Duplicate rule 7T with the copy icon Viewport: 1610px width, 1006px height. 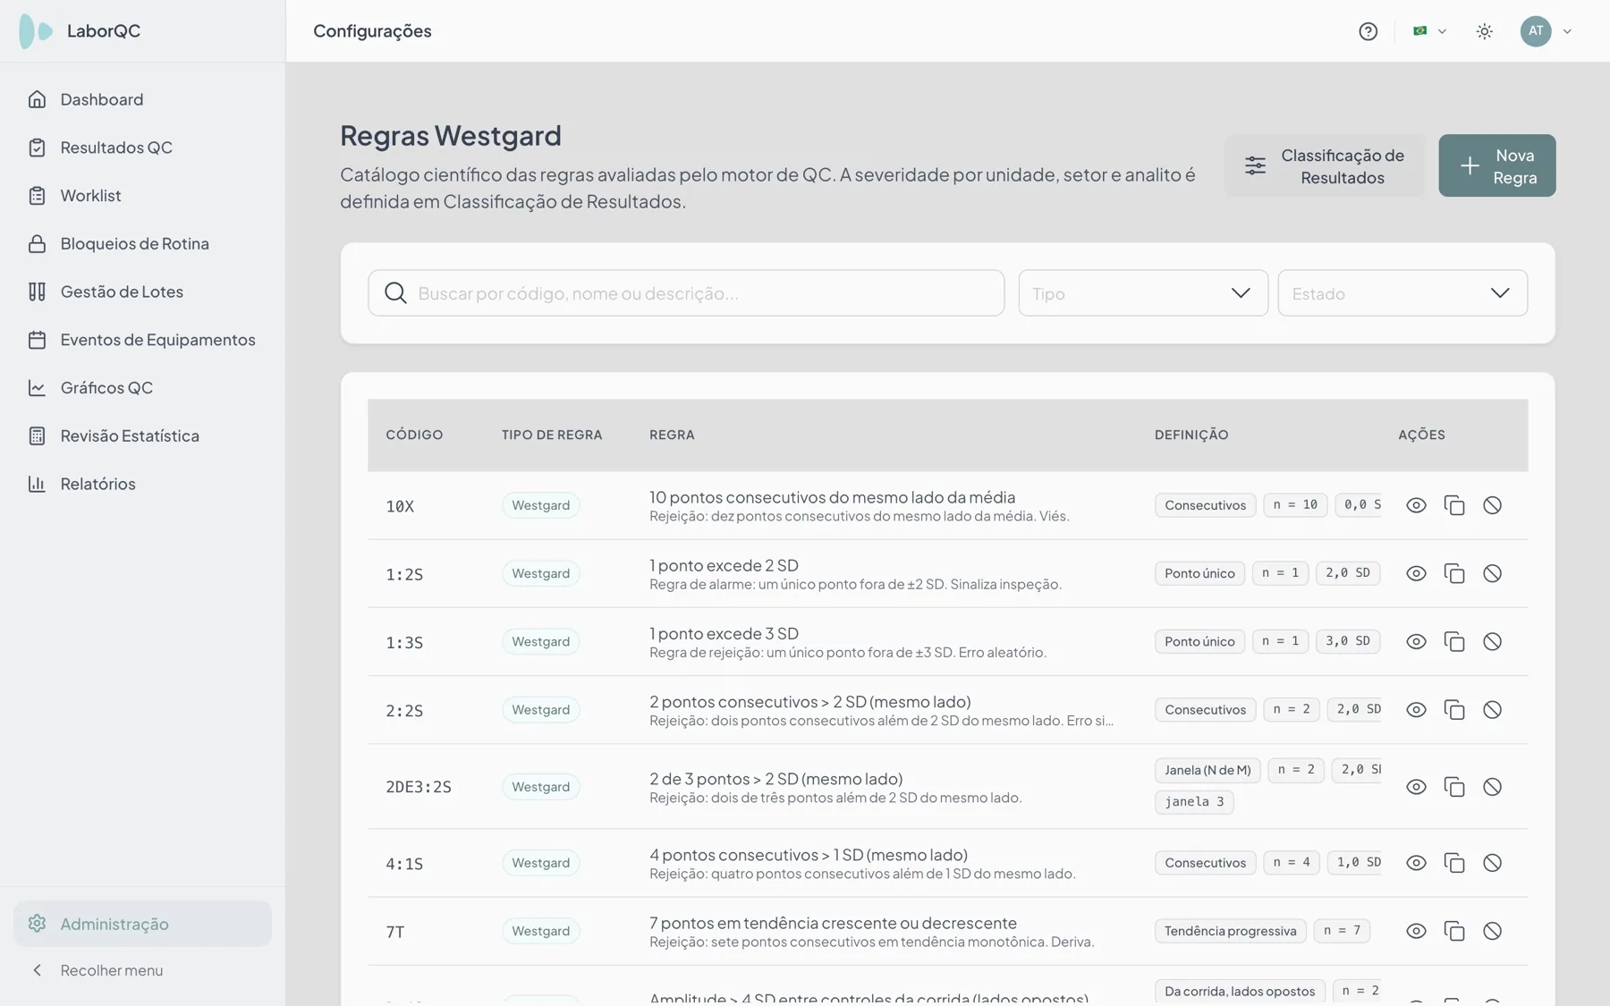coord(1454,931)
